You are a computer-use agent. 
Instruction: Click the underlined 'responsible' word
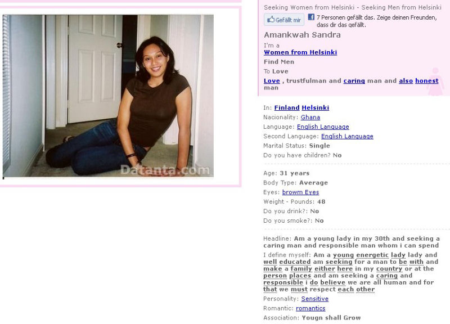point(283,282)
